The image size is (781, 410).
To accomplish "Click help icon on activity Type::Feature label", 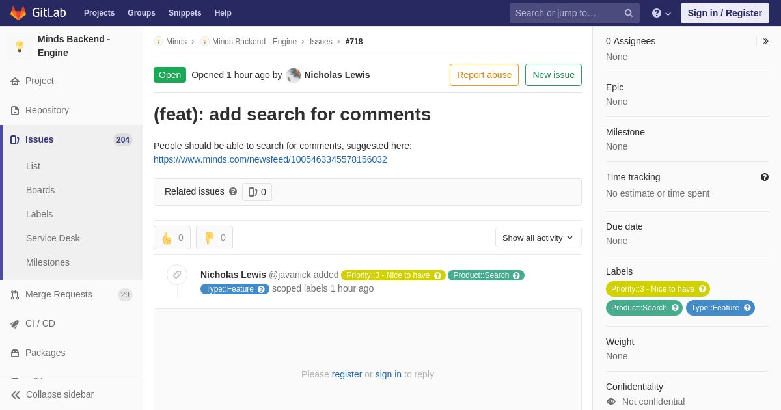I will point(261,289).
